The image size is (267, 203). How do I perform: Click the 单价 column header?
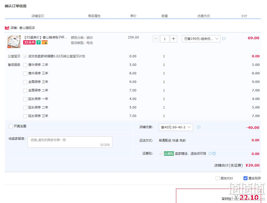[x=133, y=16]
